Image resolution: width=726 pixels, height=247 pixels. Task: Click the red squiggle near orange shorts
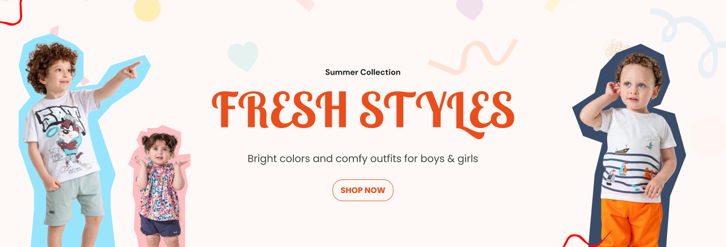(586, 240)
